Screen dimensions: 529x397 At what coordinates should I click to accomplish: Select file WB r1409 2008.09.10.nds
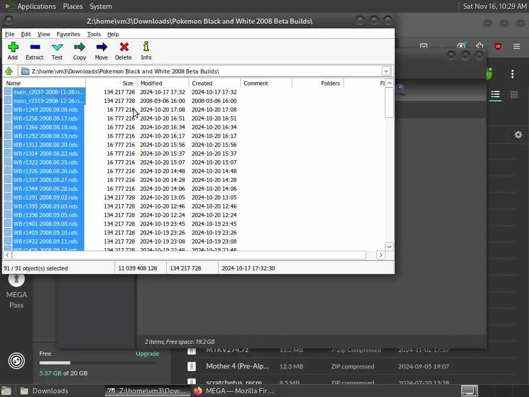[45, 232]
